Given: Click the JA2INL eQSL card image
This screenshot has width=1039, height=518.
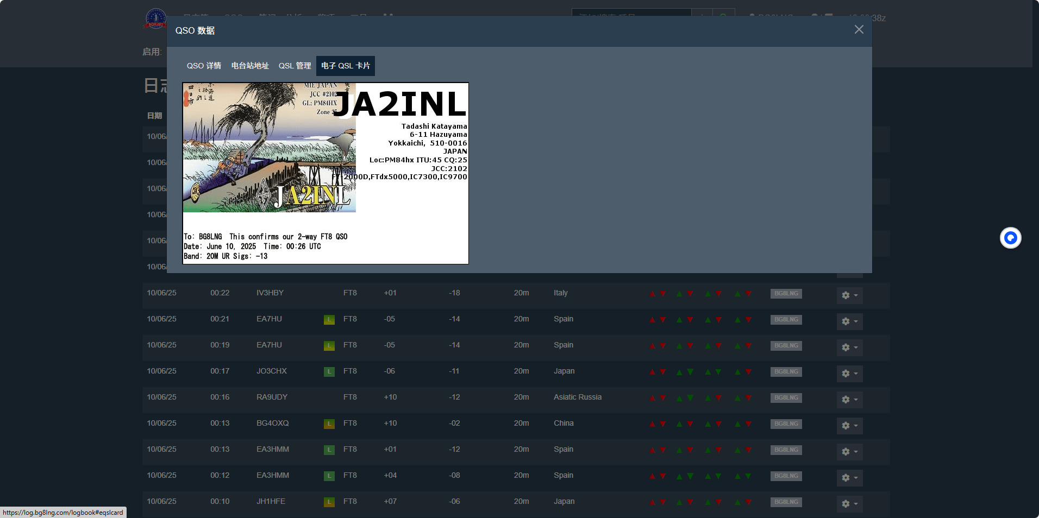Looking at the screenshot, I should pyautogui.click(x=326, y=173).
